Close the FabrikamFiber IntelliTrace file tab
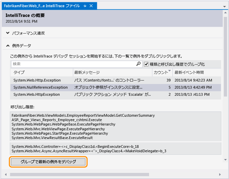Image resolution: width=229 pixels, height=179 pixels. coord(91,6)
